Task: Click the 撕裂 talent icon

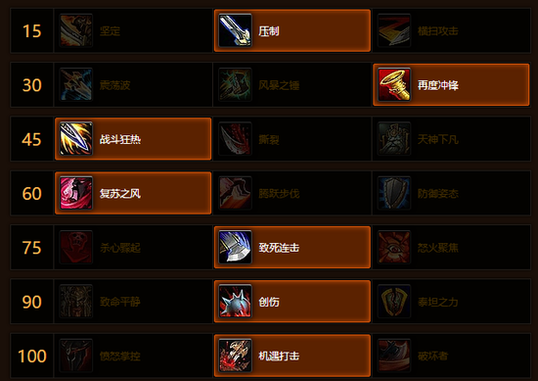Action: coord(235,139)
